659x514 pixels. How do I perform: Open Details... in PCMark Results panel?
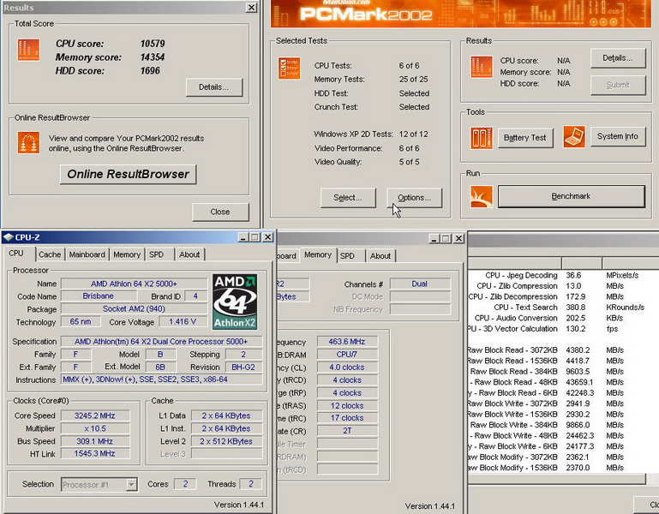pyautogui.click(x=618, y=58)
